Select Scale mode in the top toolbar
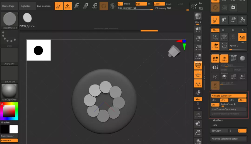251x144 pixels. pos(86,6)
